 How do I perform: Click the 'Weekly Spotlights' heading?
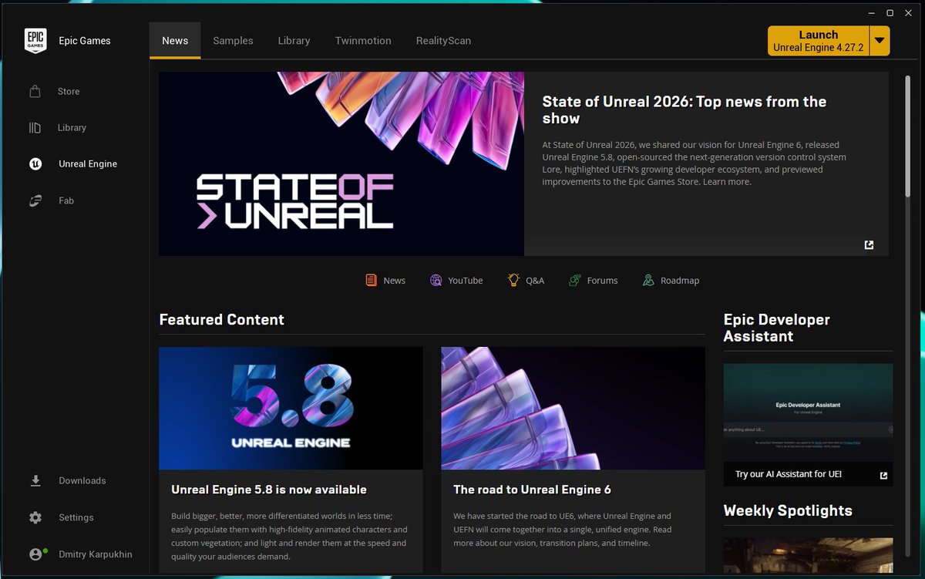[788, 510]
